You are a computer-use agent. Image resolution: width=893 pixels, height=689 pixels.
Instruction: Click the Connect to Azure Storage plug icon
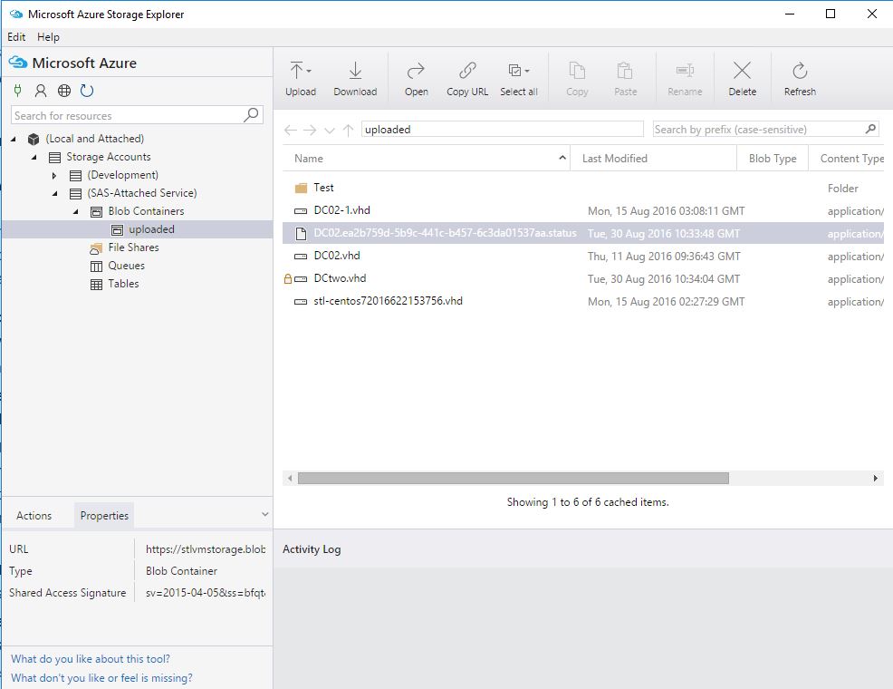pyautogui.click(x=17, y=91)
